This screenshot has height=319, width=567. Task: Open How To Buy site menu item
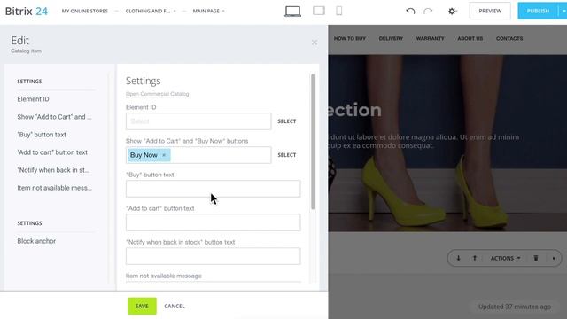pyautogui.click(x=350, y=38)
